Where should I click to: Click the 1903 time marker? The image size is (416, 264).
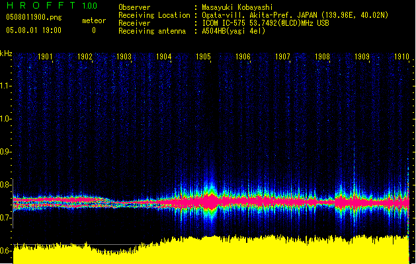tap(124, 57)
